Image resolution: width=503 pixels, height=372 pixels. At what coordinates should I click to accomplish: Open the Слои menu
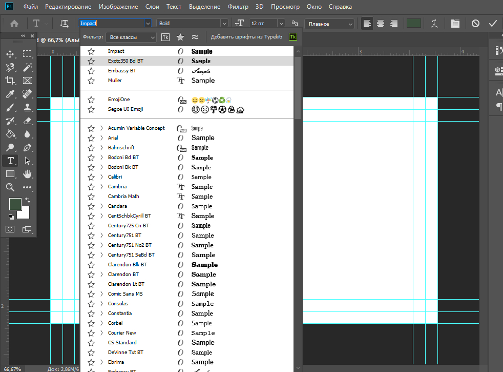click(x=152, y=7)
